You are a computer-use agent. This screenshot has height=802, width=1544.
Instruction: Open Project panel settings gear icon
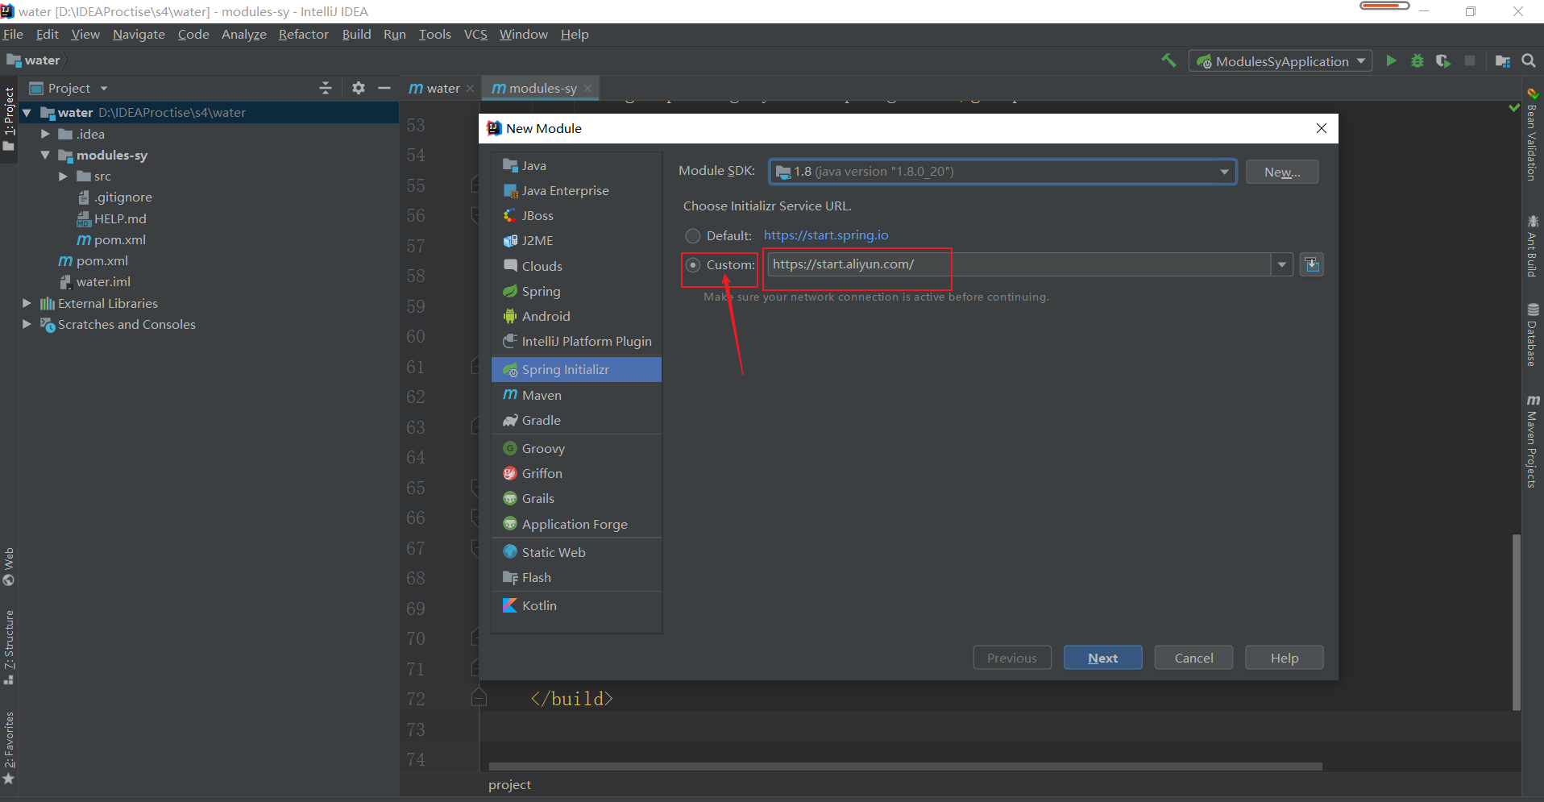pyautogui.click(x=359, y=88)
